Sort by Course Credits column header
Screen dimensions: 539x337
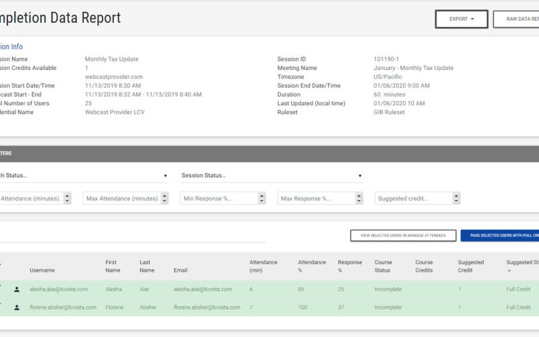click(x=424, y=266)
